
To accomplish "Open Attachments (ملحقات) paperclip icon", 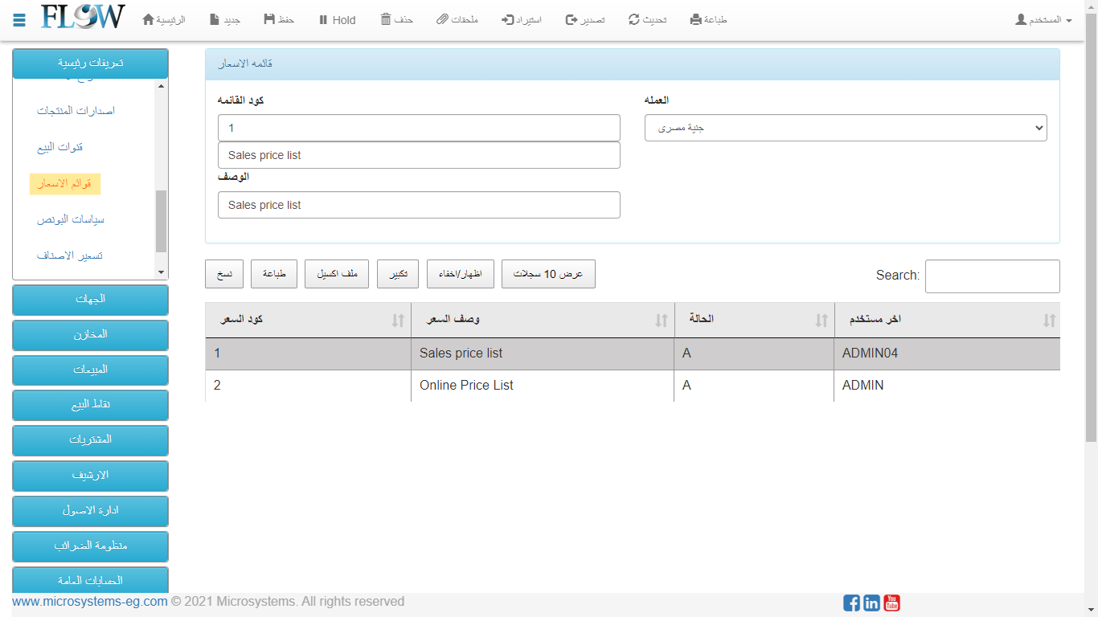I will [443, 20].
